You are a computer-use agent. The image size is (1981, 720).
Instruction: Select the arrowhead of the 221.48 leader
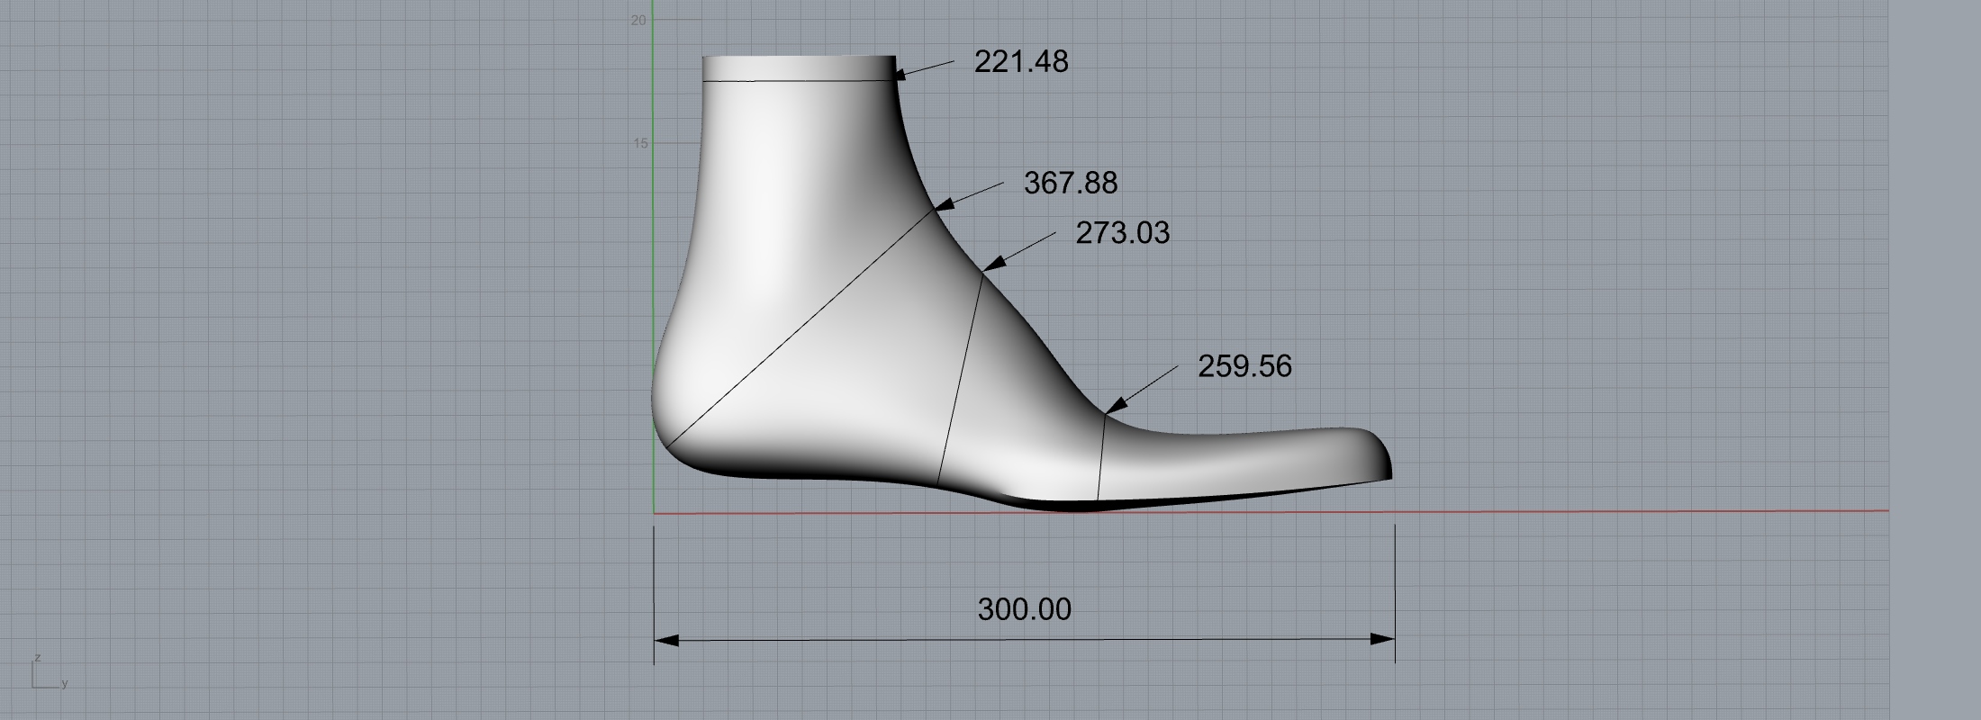point(903,76)
